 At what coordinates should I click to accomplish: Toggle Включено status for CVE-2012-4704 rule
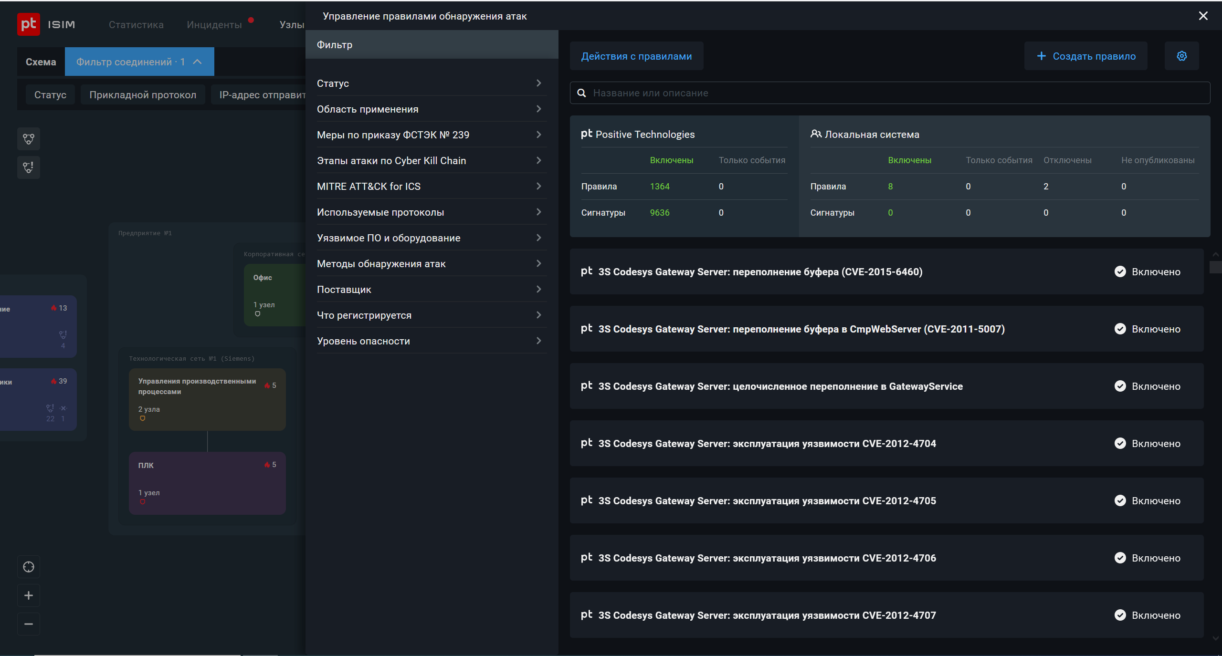(1147, 444)
